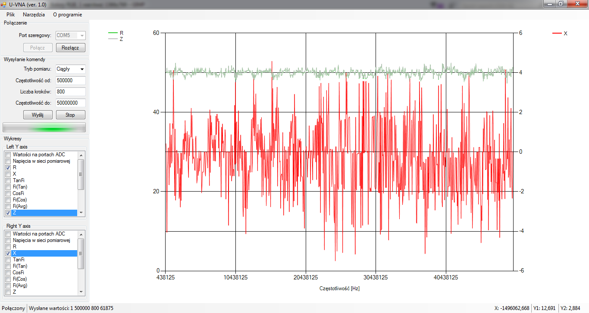The width and height of the screenshot is (589, 313).
Task: Click the gray Z legend marker
Action: pyautogui.click(x=113, y=39)
